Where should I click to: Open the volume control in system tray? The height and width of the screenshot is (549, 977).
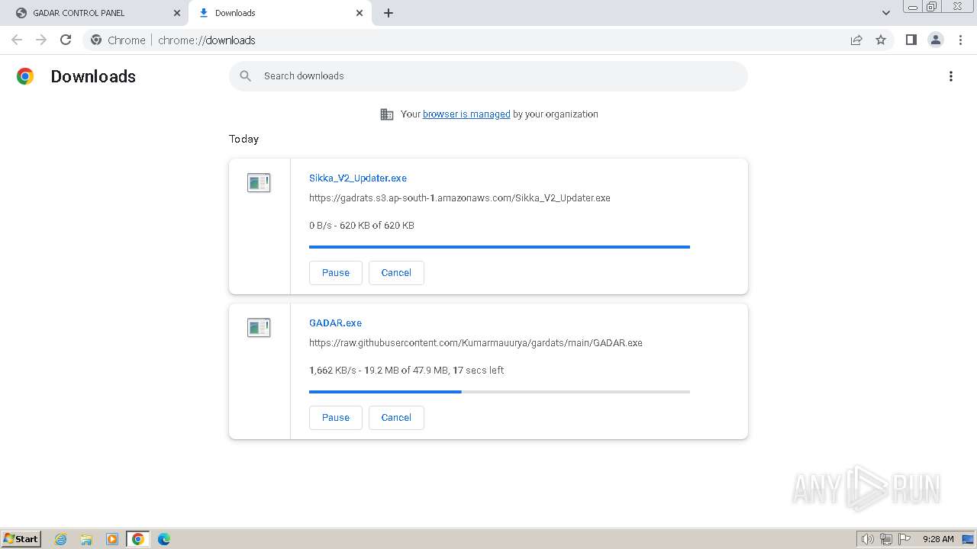[867, 539]
